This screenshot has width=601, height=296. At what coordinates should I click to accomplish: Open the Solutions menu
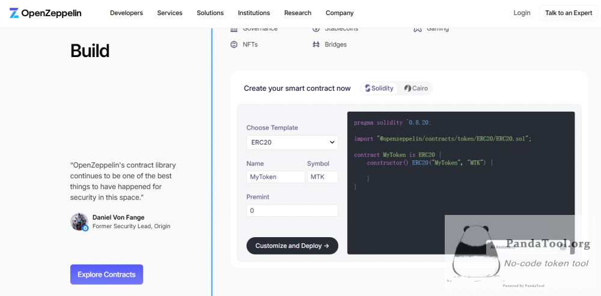pyautogui.click(x=210, y=13)
